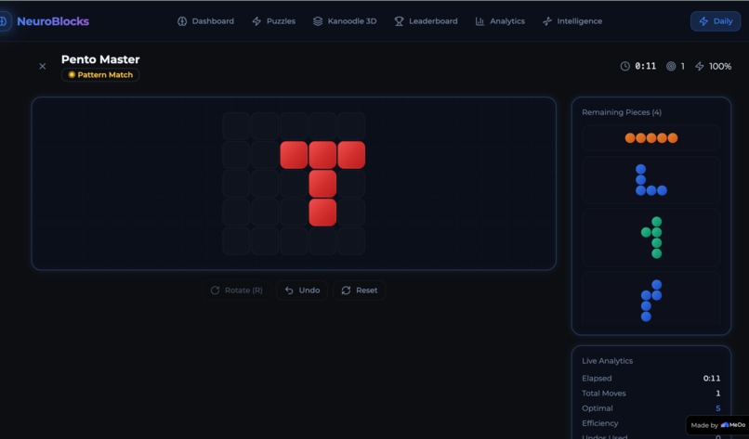Reset the puzzle board
The width and height of the screenshot is (749, 439).
coord(360,291)
